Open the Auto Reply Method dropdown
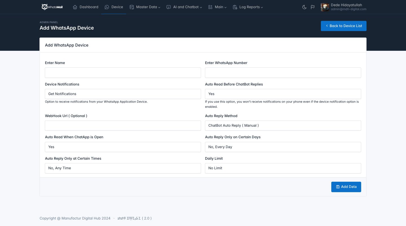Viewport: 406px width, 226px height. [x=283, y=126]
